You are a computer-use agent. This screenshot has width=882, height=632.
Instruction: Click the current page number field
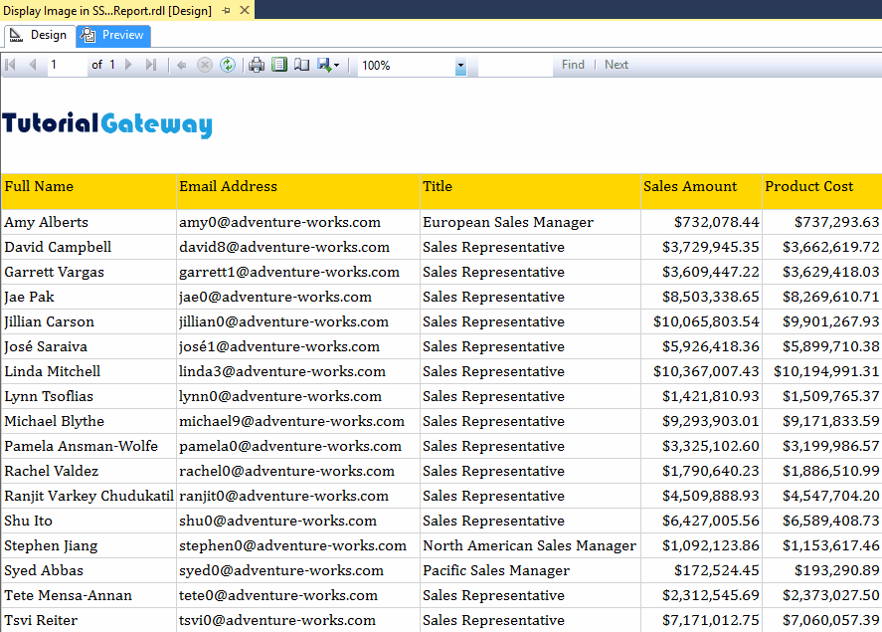[x=67, y=65]
